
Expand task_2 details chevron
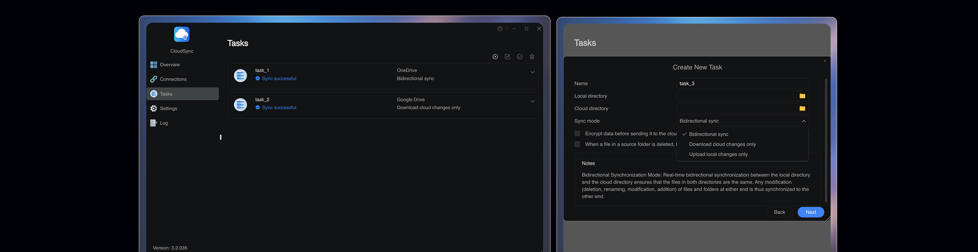pyautogui.click(x=532, y=102)
